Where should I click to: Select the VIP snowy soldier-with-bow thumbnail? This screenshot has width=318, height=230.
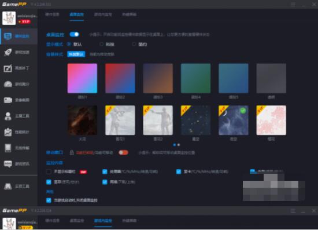pos(120,120)
